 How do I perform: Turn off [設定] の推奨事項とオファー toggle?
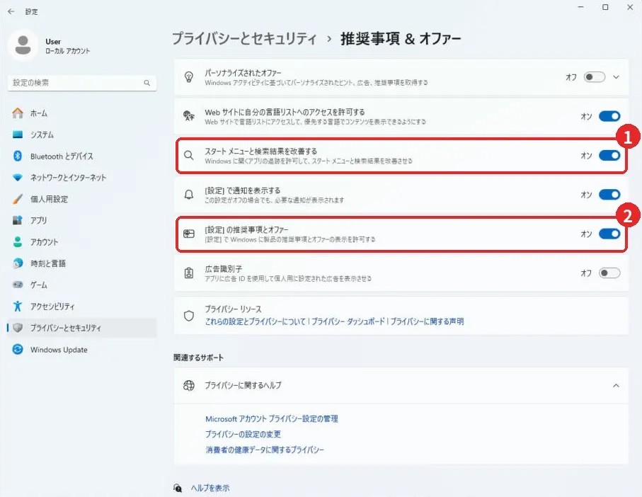(609, 234)
